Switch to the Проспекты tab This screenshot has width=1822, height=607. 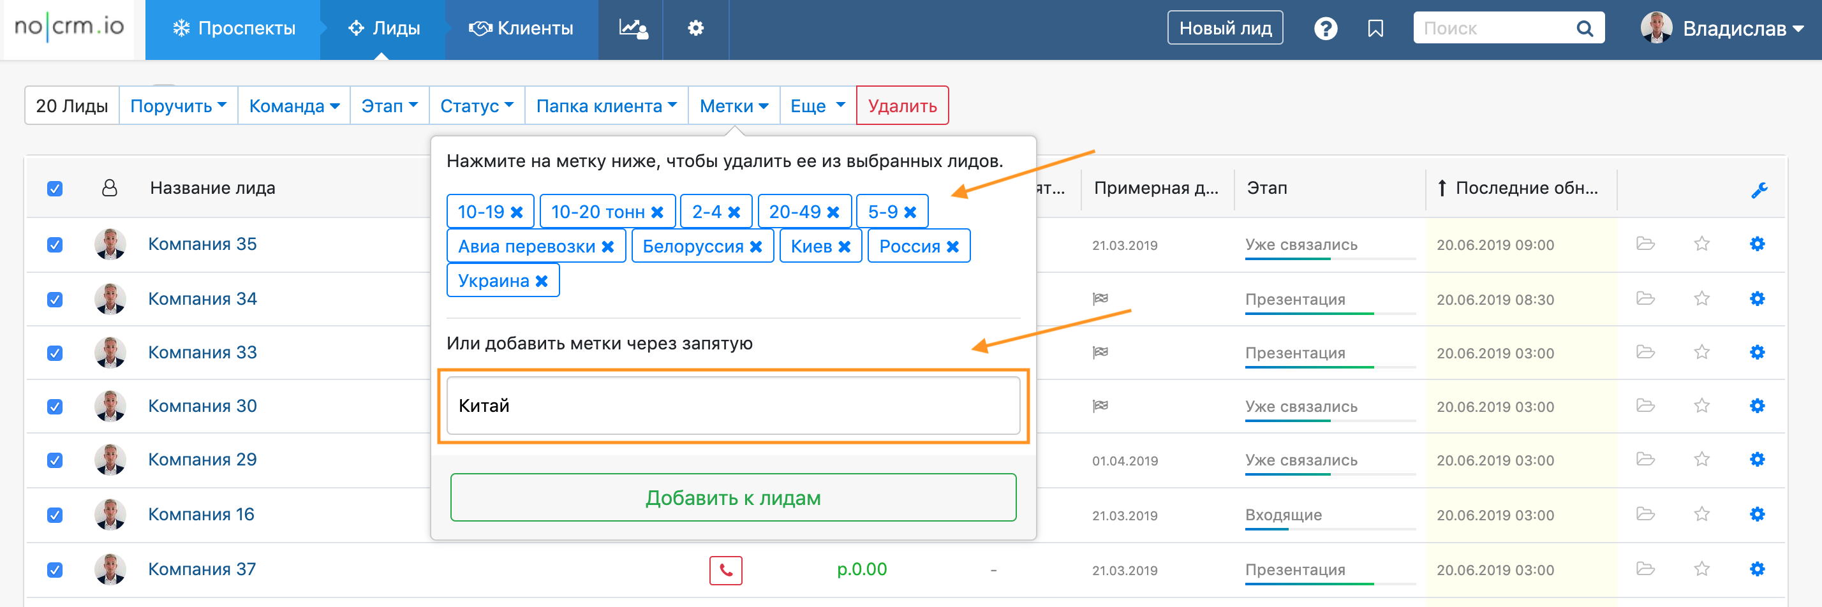pyautogui.click(x=233, y=28)
